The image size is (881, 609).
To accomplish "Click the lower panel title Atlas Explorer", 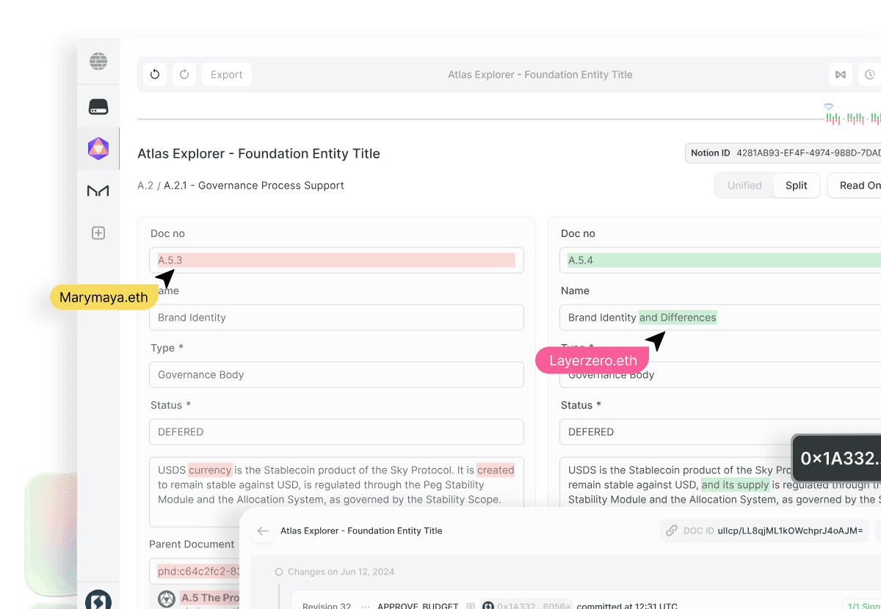I will [361, 530].
